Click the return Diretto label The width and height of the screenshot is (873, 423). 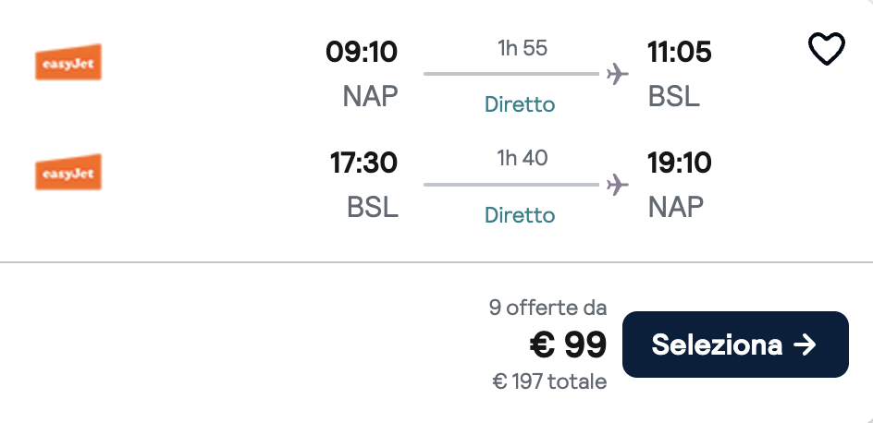pos(520,215)
